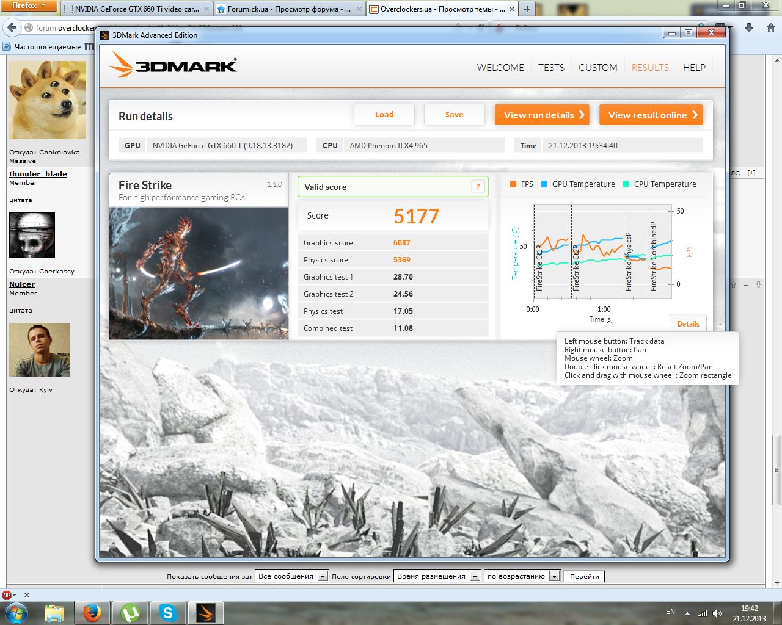Screen dimensions: 782x625
Task: Click the orange FPS legend swatch
Action: [x=513, y=184]
